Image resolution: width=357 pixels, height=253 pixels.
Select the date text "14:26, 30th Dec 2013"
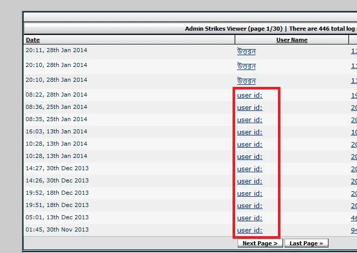(x=57, y=181)
